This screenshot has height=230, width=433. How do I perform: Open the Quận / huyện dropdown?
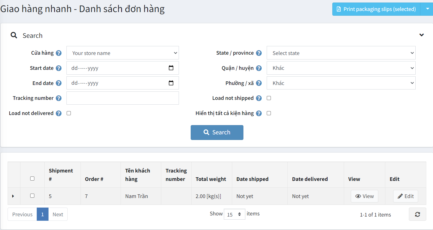click(x=341, y=68)
